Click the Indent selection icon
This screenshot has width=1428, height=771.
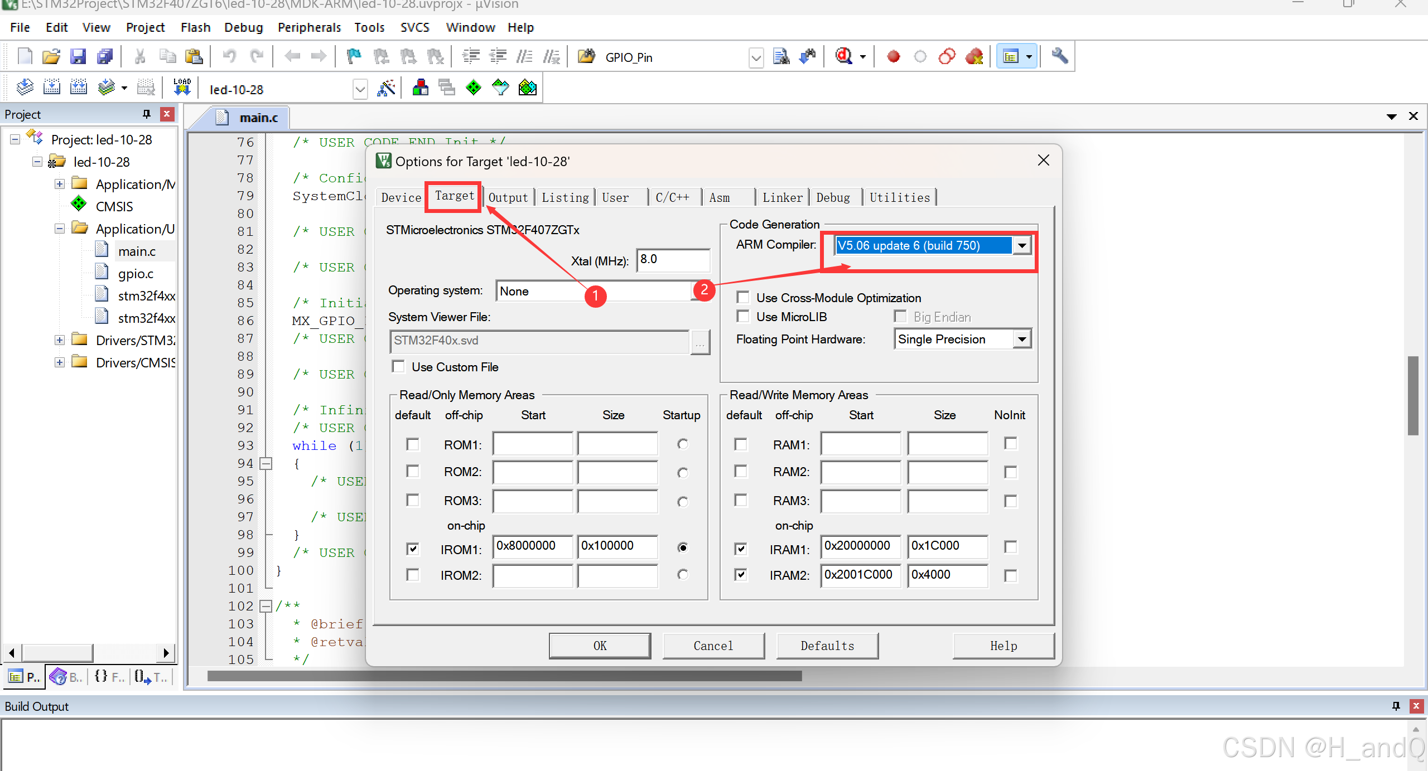(471, 56)
